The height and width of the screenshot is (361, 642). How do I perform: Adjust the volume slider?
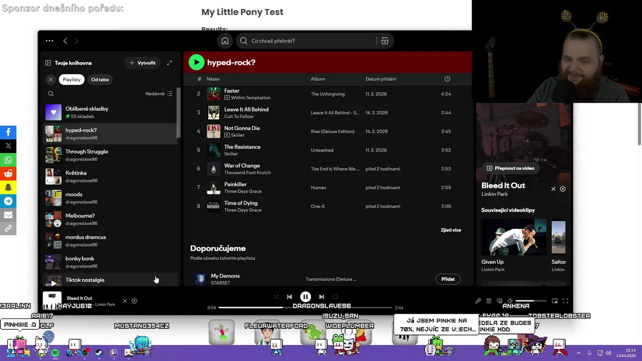(x=531, y=301)
